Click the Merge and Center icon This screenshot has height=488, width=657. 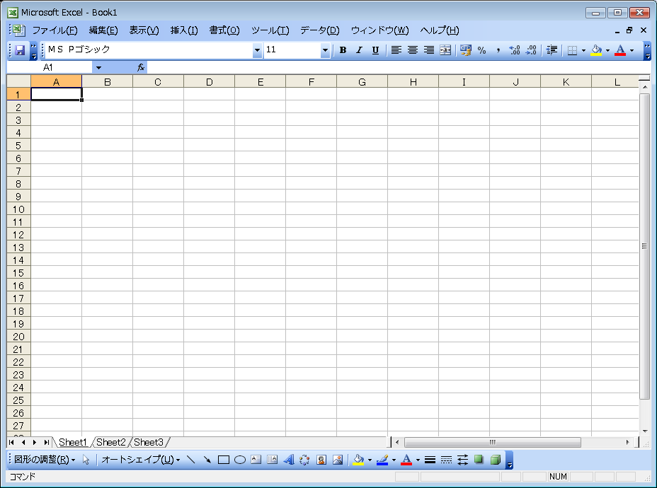(445, 50)
